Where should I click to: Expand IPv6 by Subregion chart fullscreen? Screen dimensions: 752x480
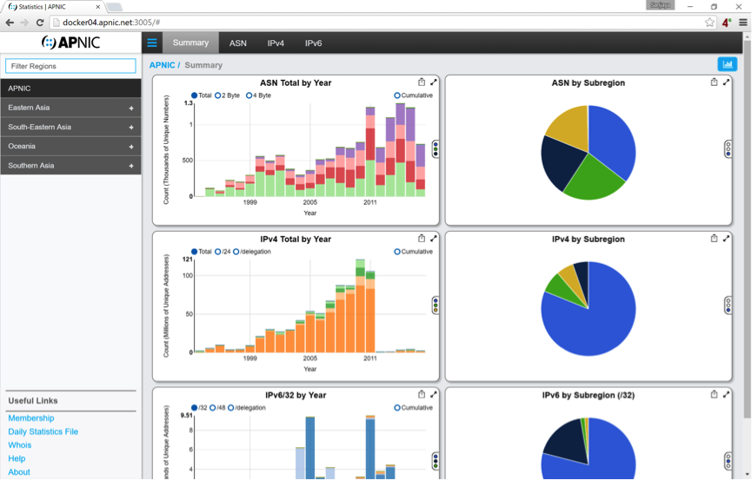[x=726, y=394]
